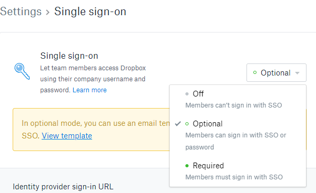Click the blue key icon

[22, 71]
